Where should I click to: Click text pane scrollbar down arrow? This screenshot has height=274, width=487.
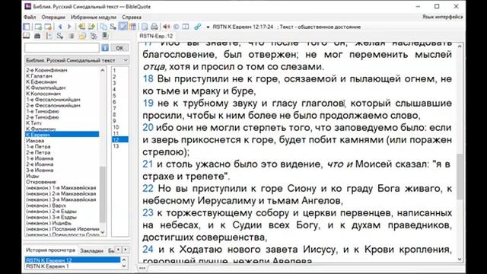[460, 259]
